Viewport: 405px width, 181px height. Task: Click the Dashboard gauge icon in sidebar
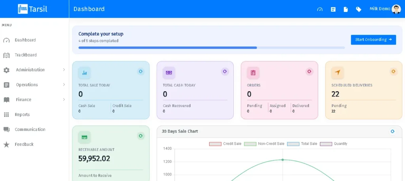[6, 40]
